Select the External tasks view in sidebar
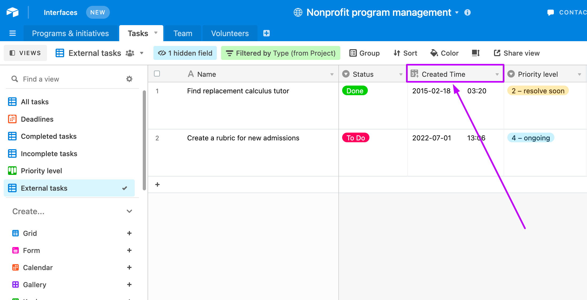Screen dimensions: 587x300 point(69,188)
